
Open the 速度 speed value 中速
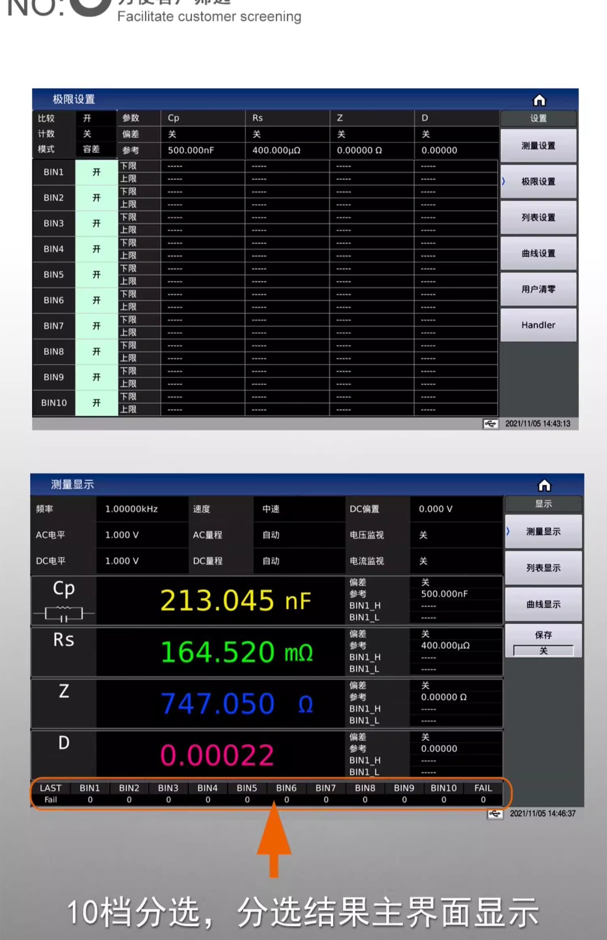click(x=299, y=509)
